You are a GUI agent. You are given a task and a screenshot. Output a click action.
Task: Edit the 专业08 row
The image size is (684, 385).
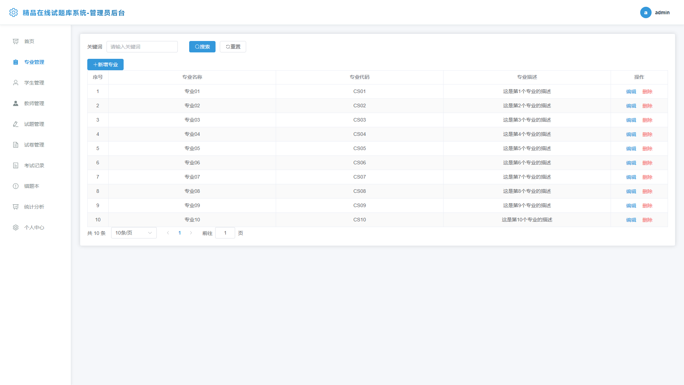pyautogui.click(x=631, y=191)
